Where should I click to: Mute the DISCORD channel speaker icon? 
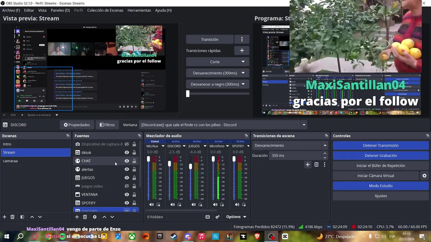172,204
